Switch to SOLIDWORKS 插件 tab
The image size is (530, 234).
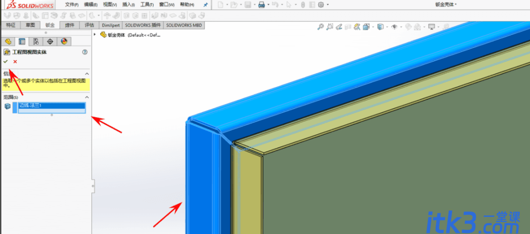tap(143, 25)
